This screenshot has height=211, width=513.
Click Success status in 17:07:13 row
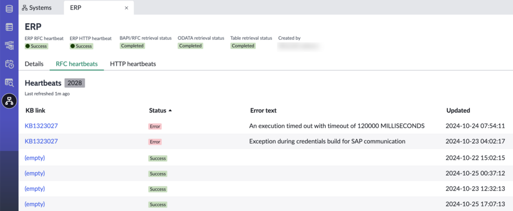click(x=158, y=204)
